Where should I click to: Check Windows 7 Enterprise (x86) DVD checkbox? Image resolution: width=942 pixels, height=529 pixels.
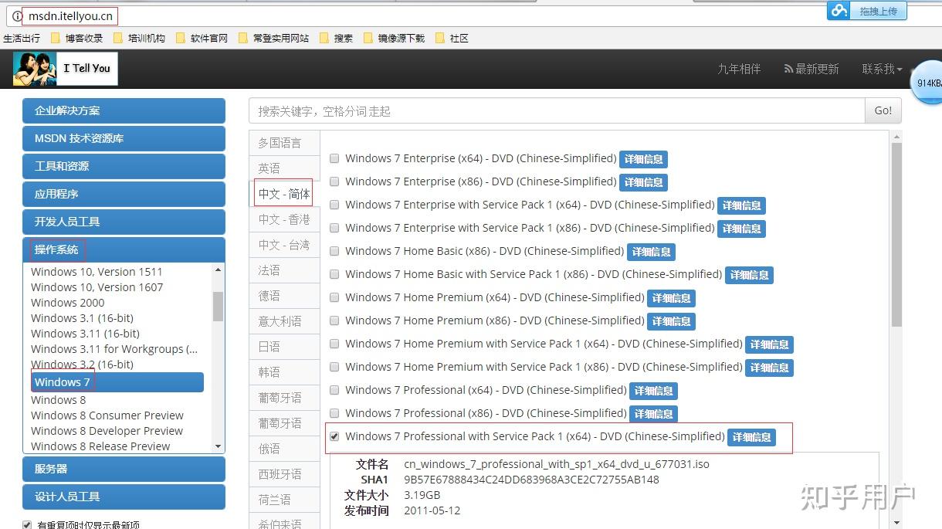334,181
